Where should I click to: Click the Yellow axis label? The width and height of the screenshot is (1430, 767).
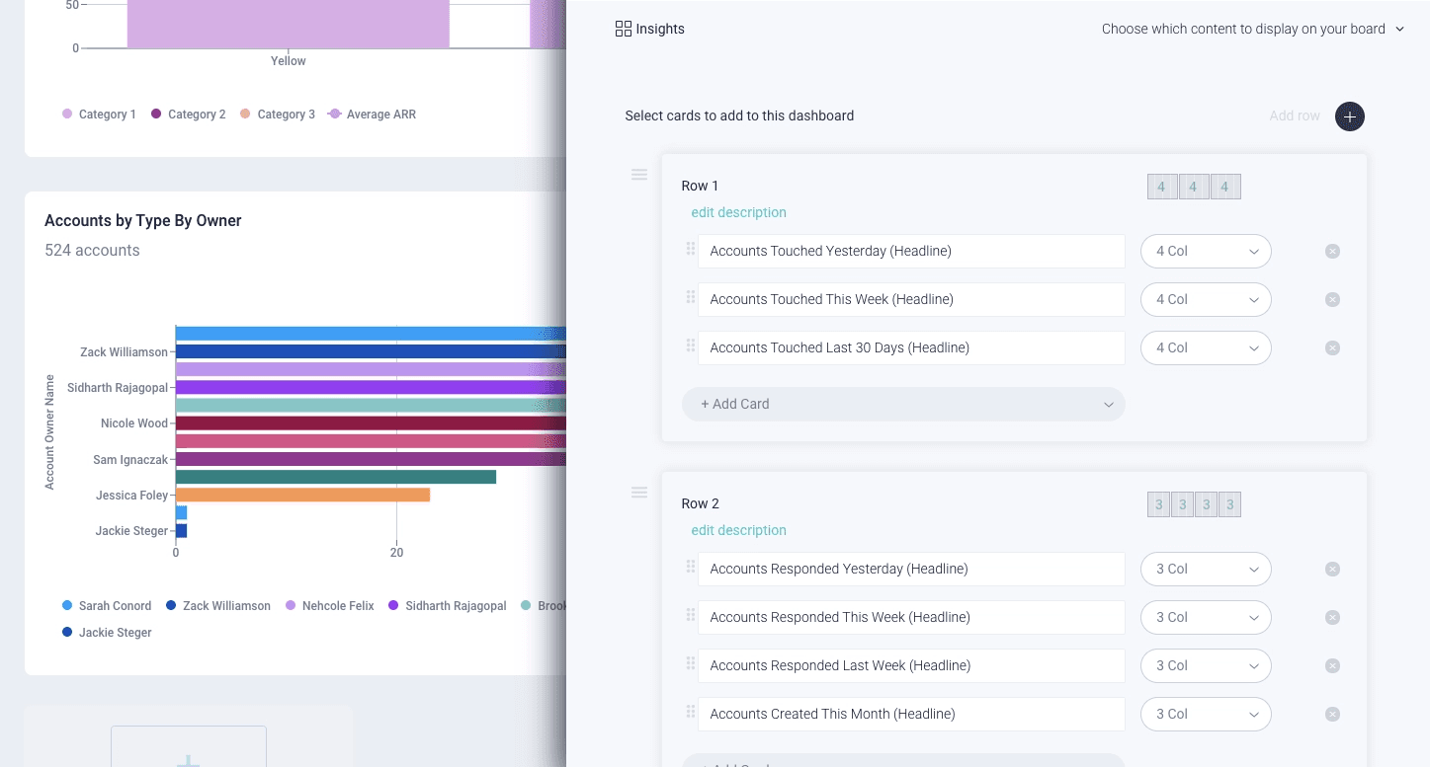tap(289, 61)
